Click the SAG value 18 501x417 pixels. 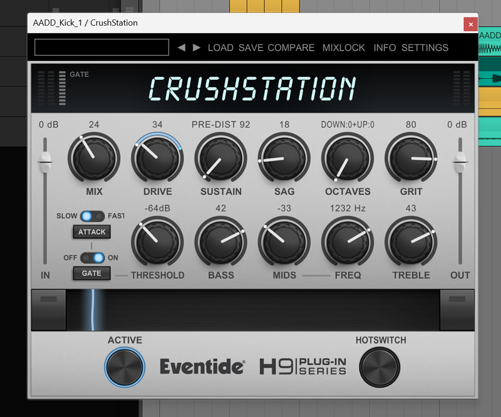(x=284, y=125)
